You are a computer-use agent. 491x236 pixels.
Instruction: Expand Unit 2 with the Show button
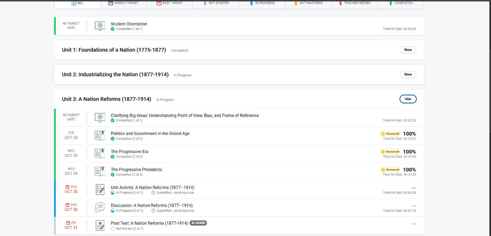pos(408,75)
